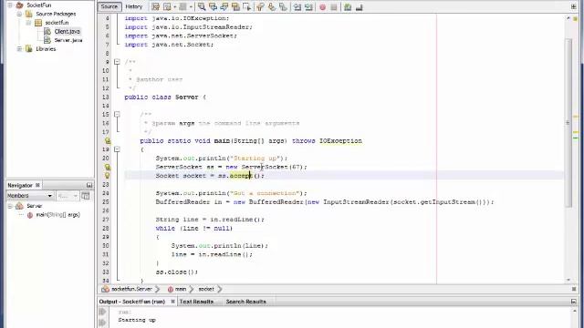Collapse the socketfun package node
584x328 pixels.
[x=28, y=23]
